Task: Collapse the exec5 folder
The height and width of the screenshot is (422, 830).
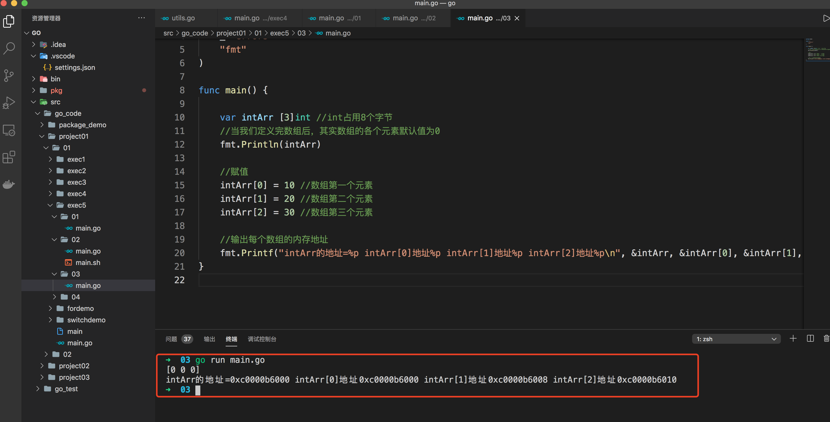Action: tap(76, 205)
